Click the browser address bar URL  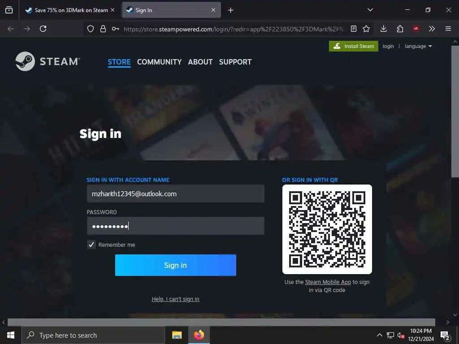(233, 29)
